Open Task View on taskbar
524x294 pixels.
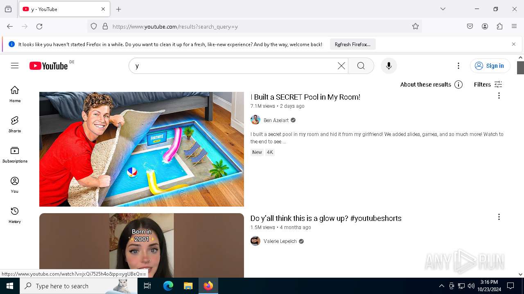147,286
